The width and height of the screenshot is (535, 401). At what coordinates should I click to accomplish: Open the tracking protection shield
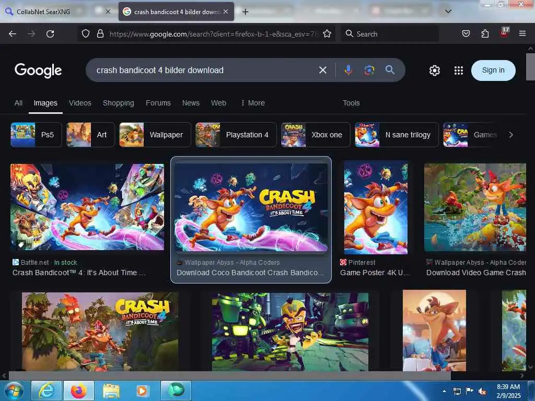click(86, 33)
